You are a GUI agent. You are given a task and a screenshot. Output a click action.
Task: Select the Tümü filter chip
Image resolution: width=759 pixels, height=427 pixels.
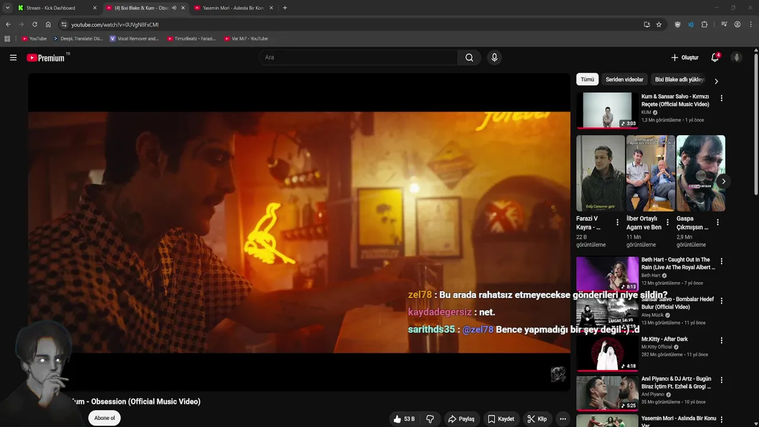click(587, 79)
